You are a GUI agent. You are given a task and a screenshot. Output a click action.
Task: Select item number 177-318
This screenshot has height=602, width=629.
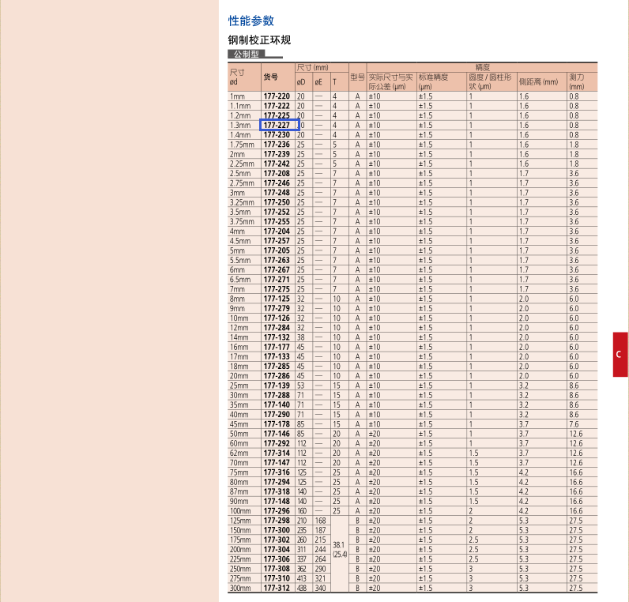pos(277,491)
